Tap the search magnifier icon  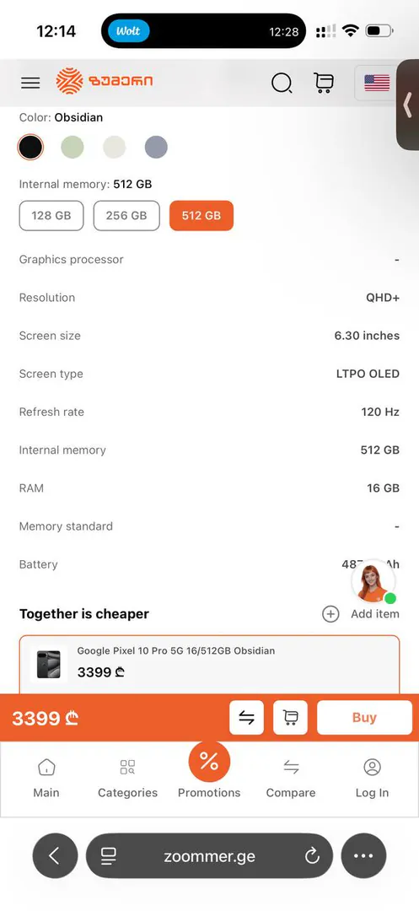(282, 83)
